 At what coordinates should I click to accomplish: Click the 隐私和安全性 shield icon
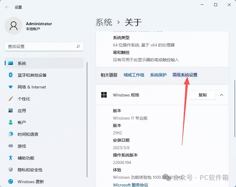[x=11, y=170]
